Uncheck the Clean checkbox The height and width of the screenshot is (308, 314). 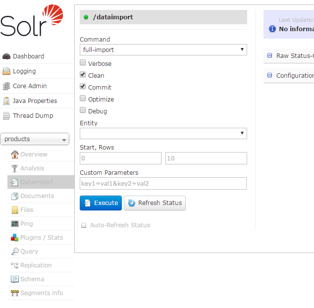(83, 74)
